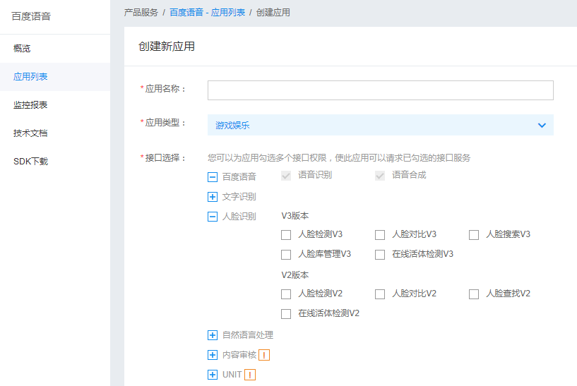Click the 接口选择 hint description text
The width and height of the screenshot is (577, 386).
click(339, 158)
